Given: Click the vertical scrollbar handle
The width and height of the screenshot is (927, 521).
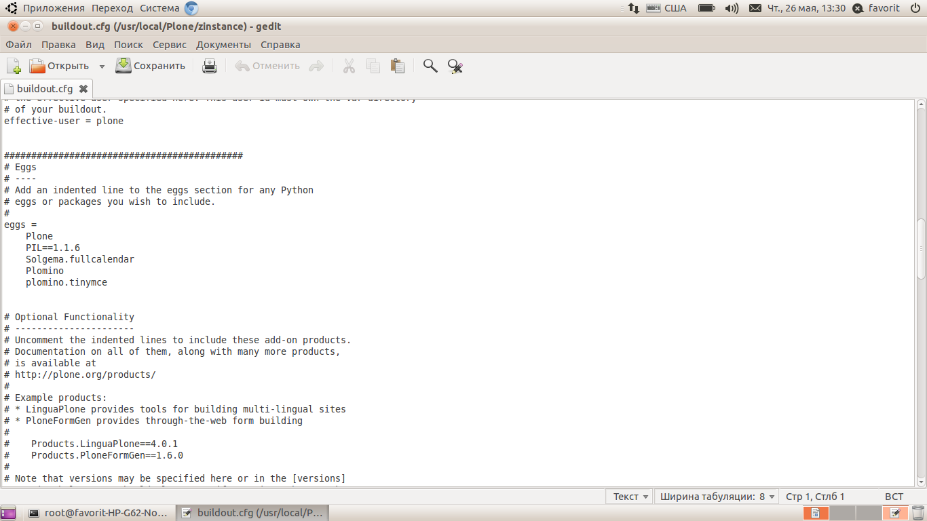Looking at the screenshot, I should pos(921,249).
